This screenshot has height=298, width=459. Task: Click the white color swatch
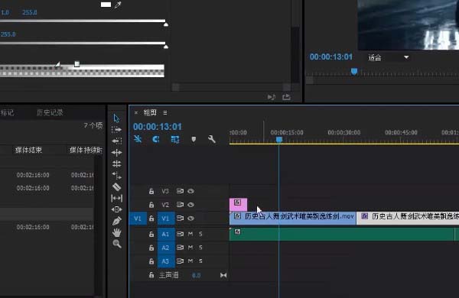click(106, 5)
